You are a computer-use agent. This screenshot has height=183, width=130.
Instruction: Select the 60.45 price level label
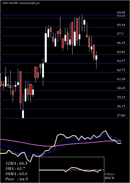click(x=121, y=88)
